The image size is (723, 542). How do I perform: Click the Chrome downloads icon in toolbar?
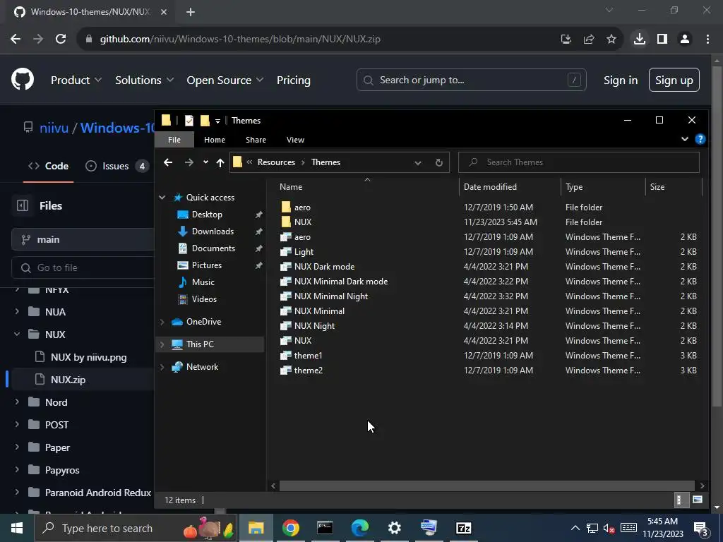639,40
